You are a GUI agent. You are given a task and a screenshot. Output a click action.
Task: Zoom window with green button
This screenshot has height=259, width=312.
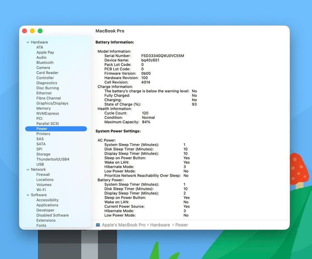click(40, 31)
